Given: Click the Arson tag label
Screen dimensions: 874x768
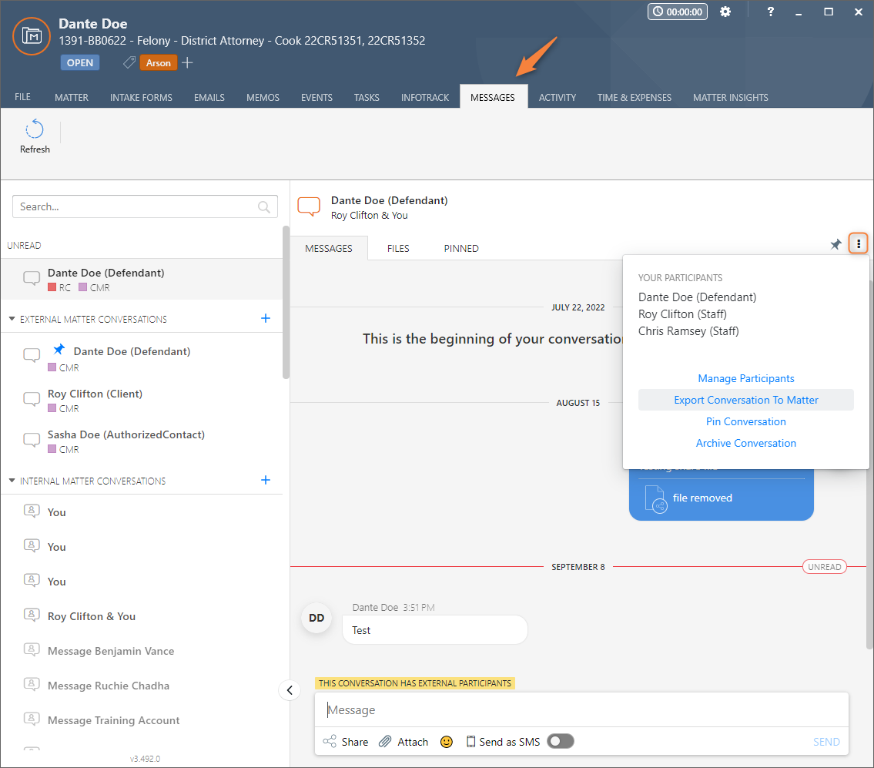Looking at the screenshot, I should pos(159,63).
